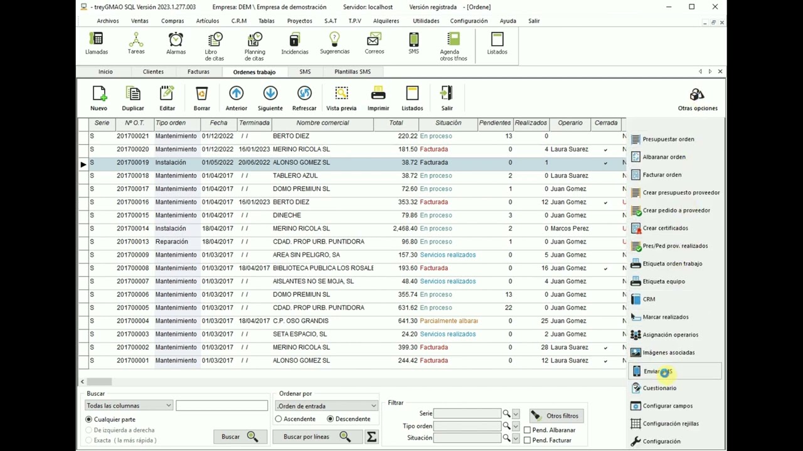Open the SMS phone icon in top toolbar
The width and height of the screenshot is (803, 451).
413,44
